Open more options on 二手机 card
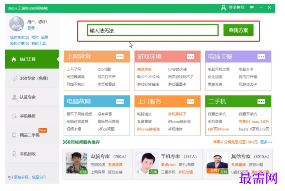Screen dimensions: 285x191 261,101
